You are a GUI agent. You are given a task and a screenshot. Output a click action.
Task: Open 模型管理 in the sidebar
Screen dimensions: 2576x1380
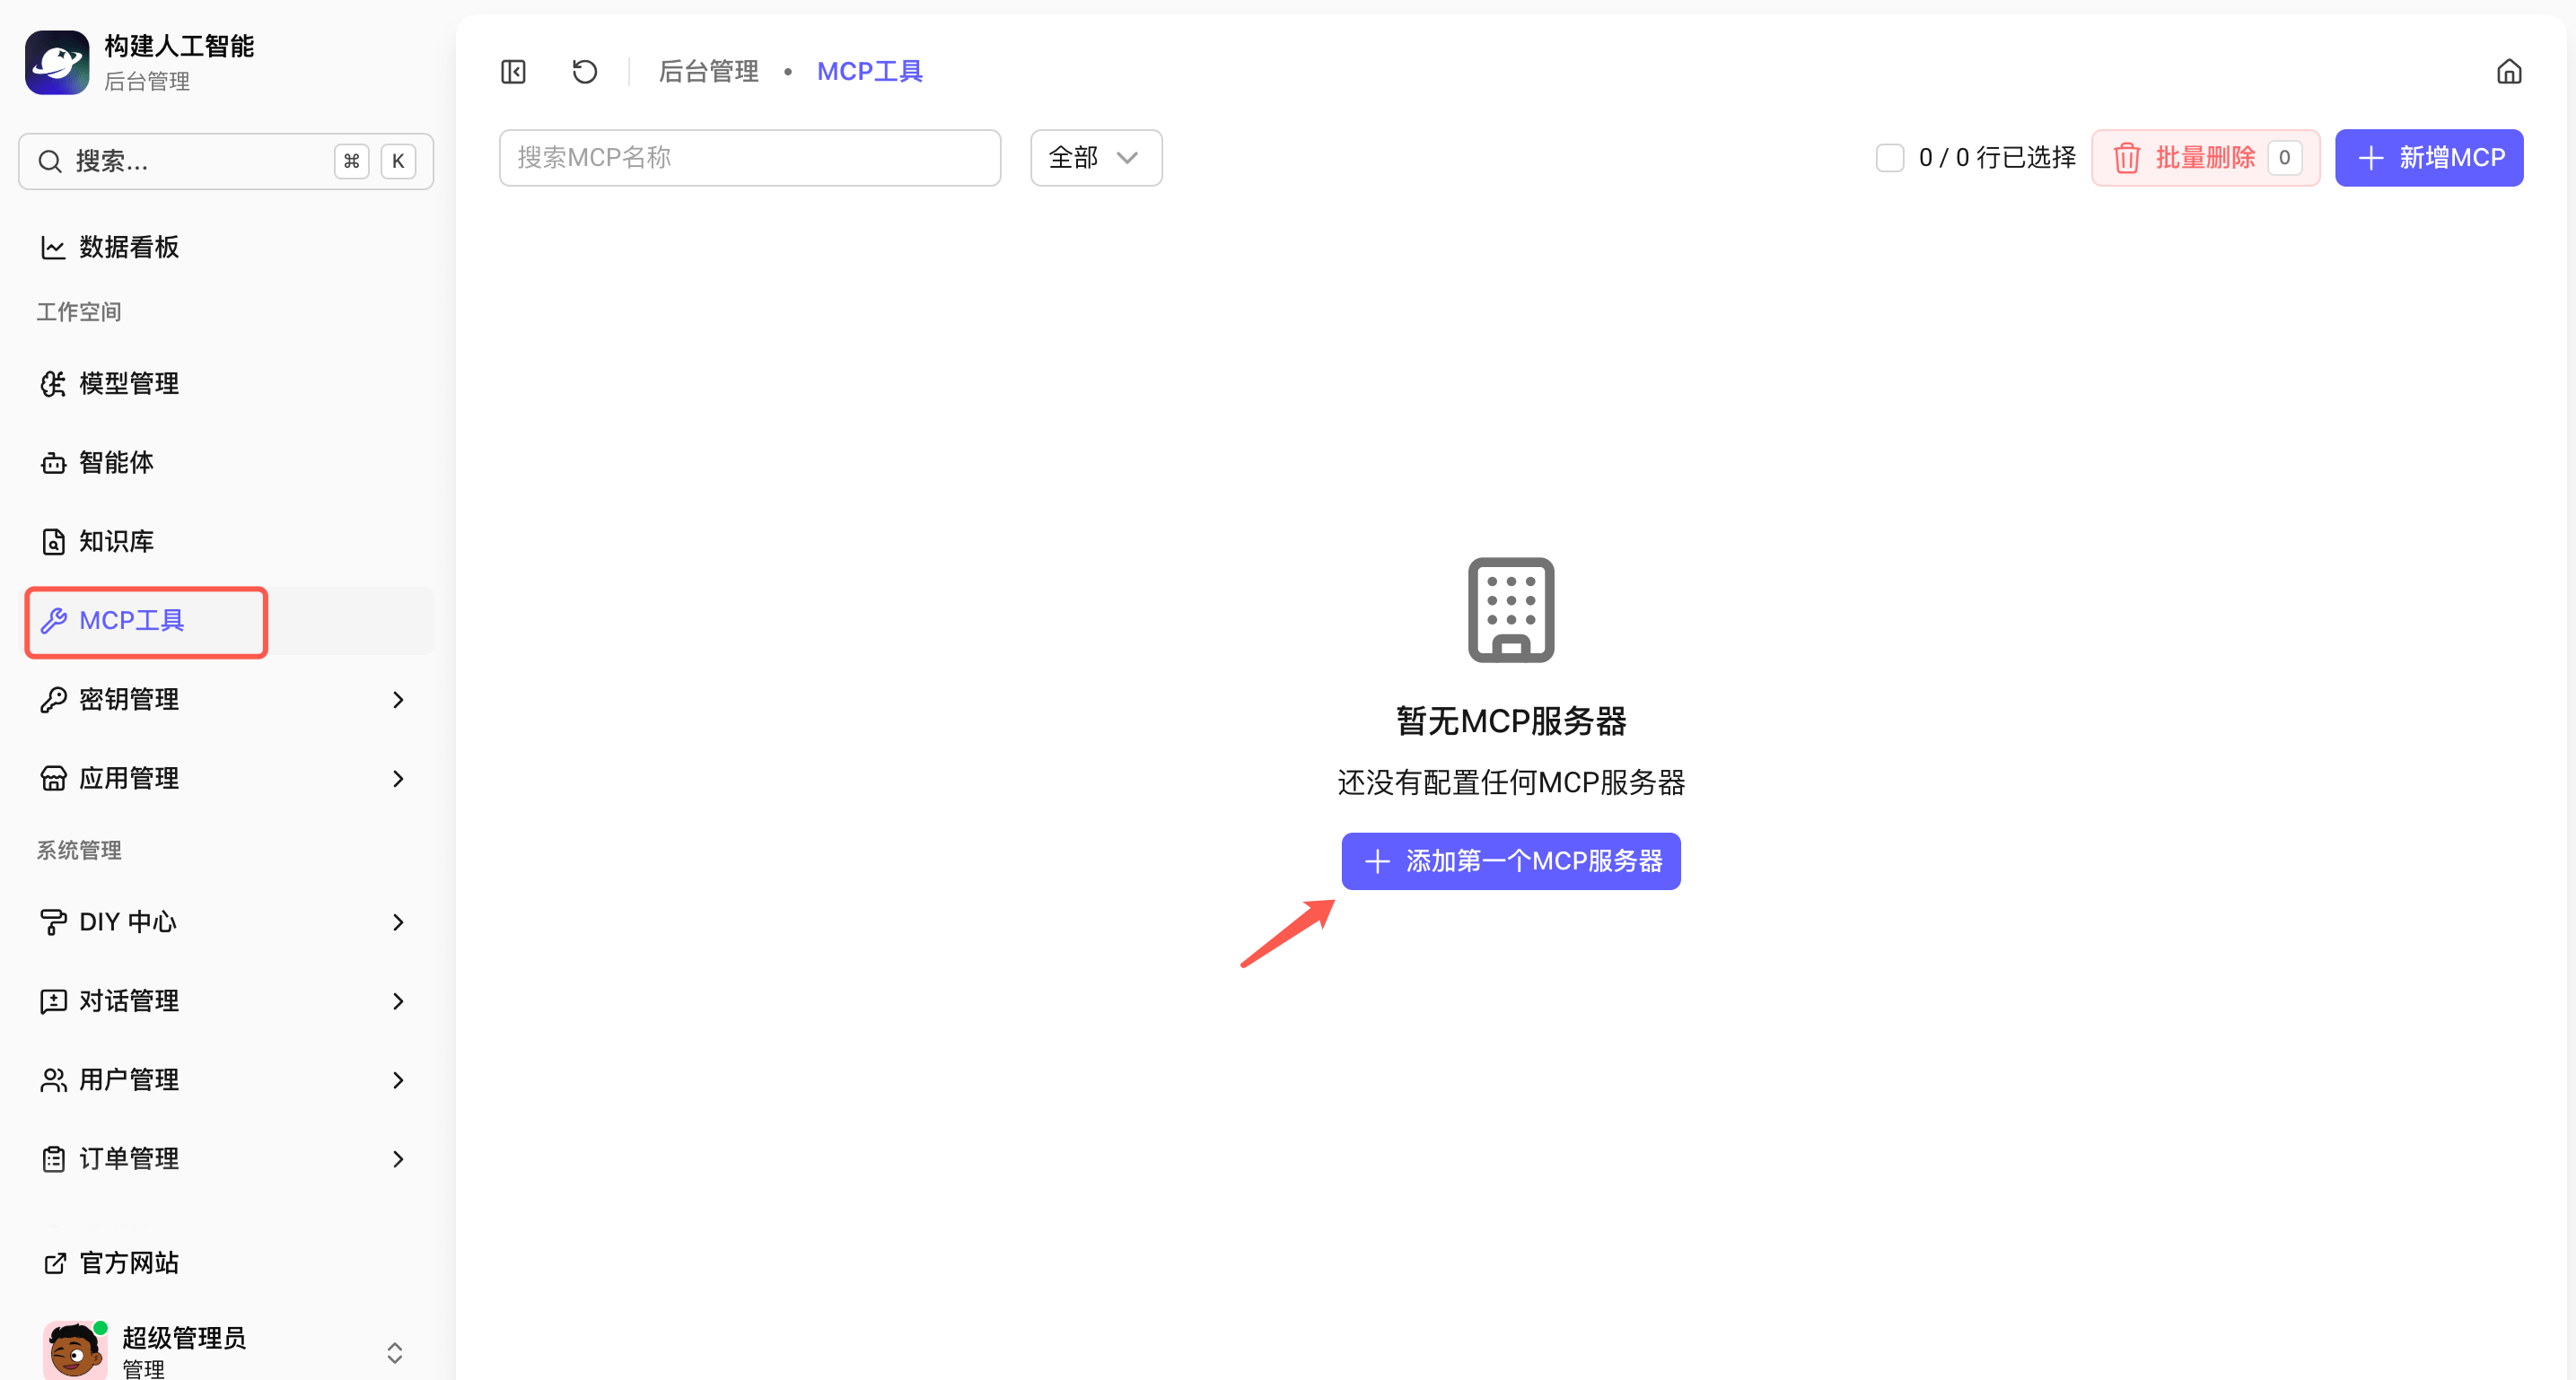(129, 383)
